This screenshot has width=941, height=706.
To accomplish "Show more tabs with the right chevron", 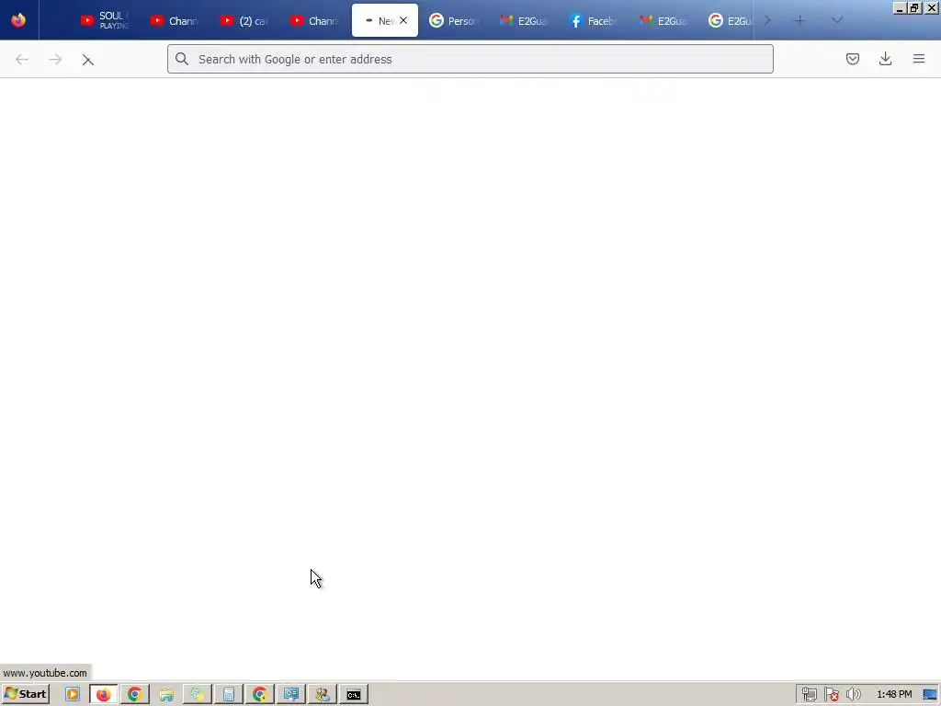I will 767,20.
